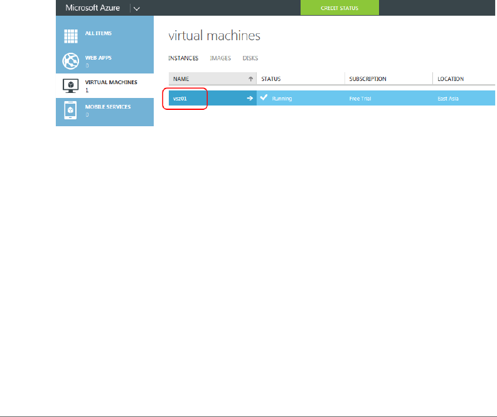497x417 pixels.
Task: Switch to the Disks tab
Action: (250, 58)
